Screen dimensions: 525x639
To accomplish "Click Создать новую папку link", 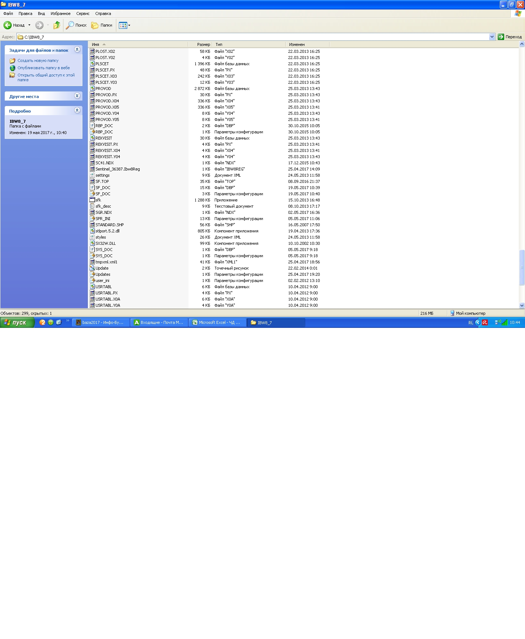I will tap(38, 60).
